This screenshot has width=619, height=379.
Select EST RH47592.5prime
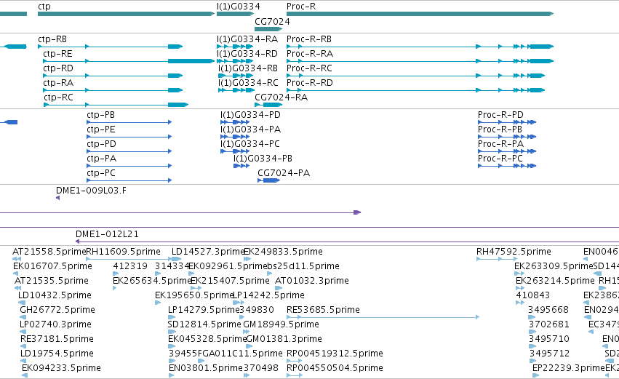(514, 252)
